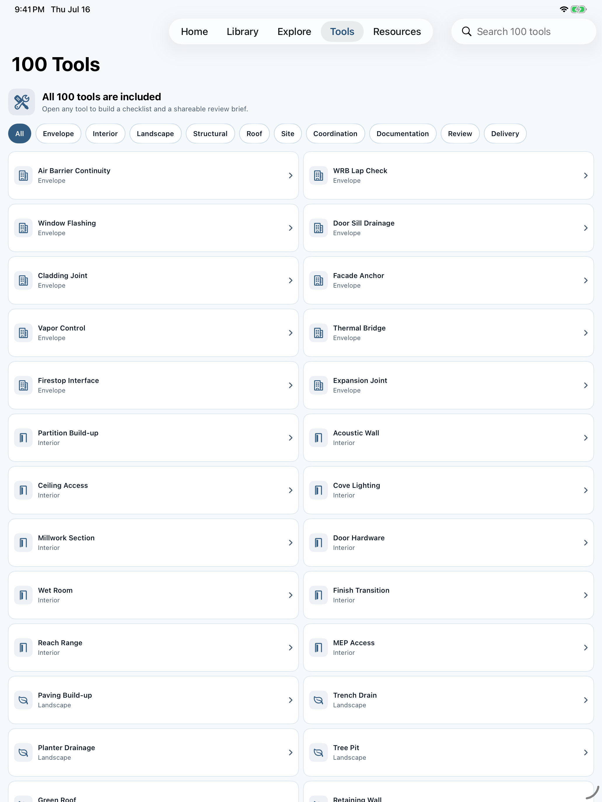This screenshot has width=602, height=802.
Task: Open Cove Lighting via its chevron
Action: pyautogui.click(x=586, y=490)
